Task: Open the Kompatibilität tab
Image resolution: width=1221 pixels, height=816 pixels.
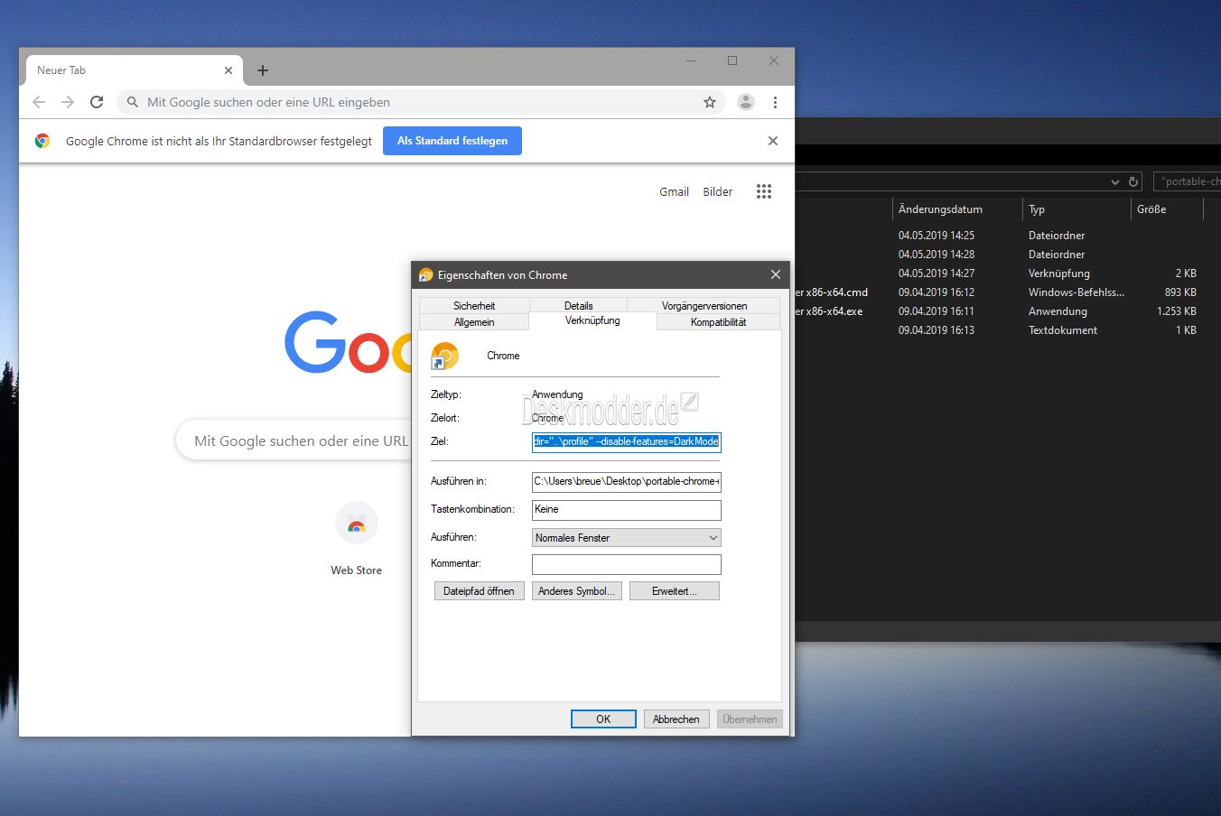Action: point(719,322)
